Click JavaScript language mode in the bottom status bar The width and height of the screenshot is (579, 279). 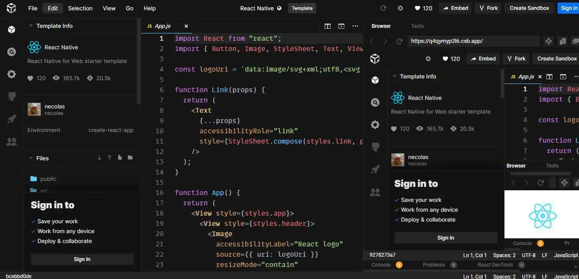[x=566, y=276]
